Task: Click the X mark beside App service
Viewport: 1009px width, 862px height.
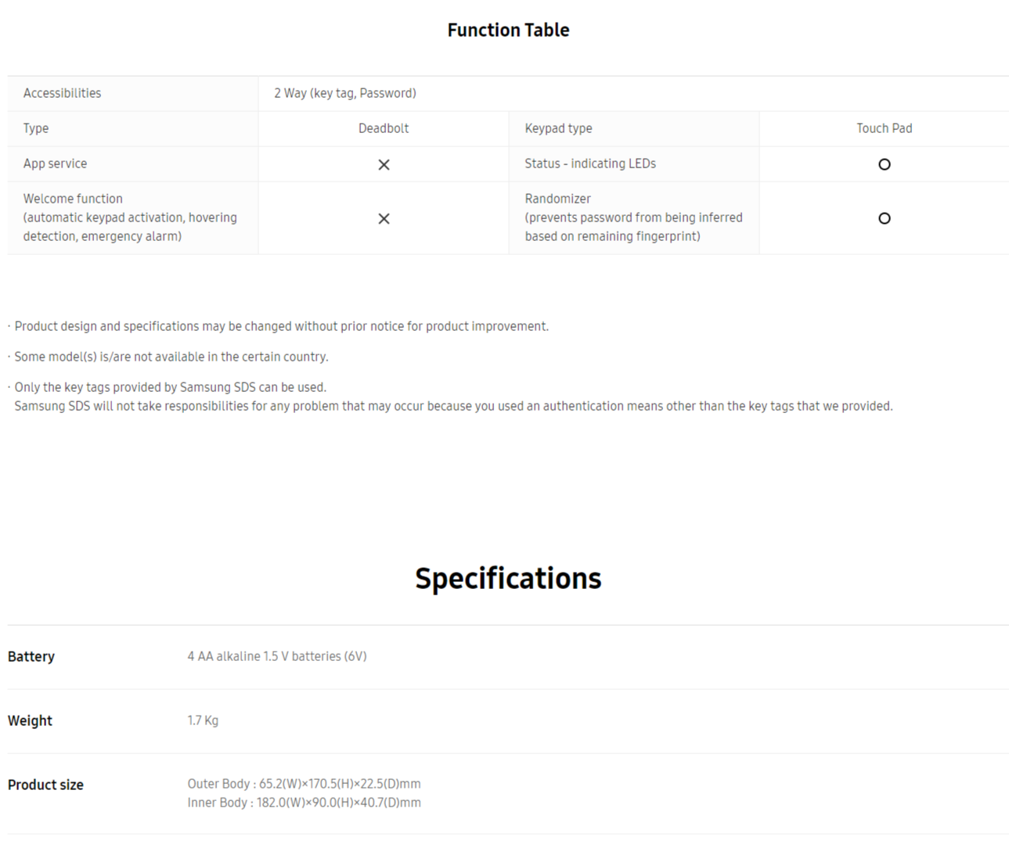Action: pyautogui.click(x=384, y=164)
